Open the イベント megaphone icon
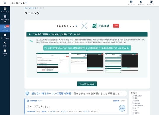This screenshot has height=115, width=159. click(x=5, y=44)
